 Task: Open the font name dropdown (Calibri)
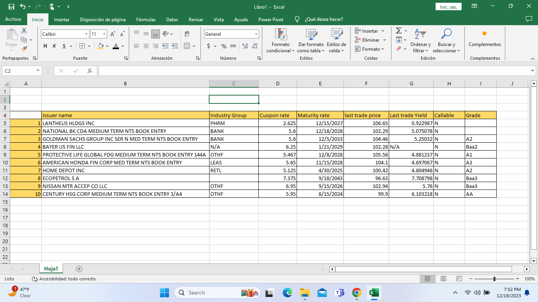[87, 34]
